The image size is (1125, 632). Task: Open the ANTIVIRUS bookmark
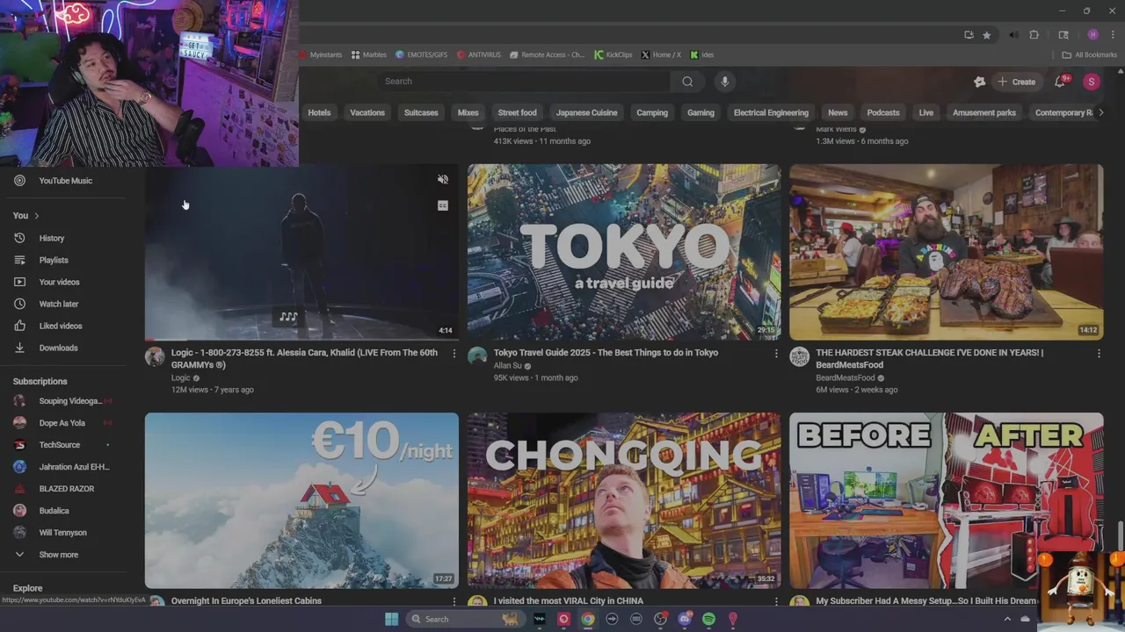tap(479, 54)
